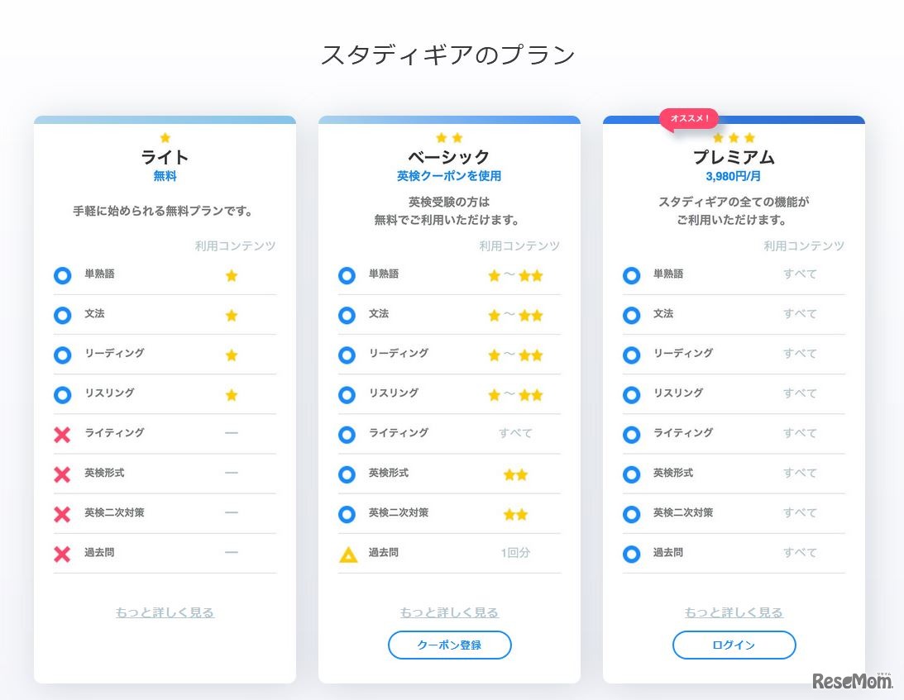Toggle the blue circle beside リスニング in ベーシック

(x=347, y=394)
